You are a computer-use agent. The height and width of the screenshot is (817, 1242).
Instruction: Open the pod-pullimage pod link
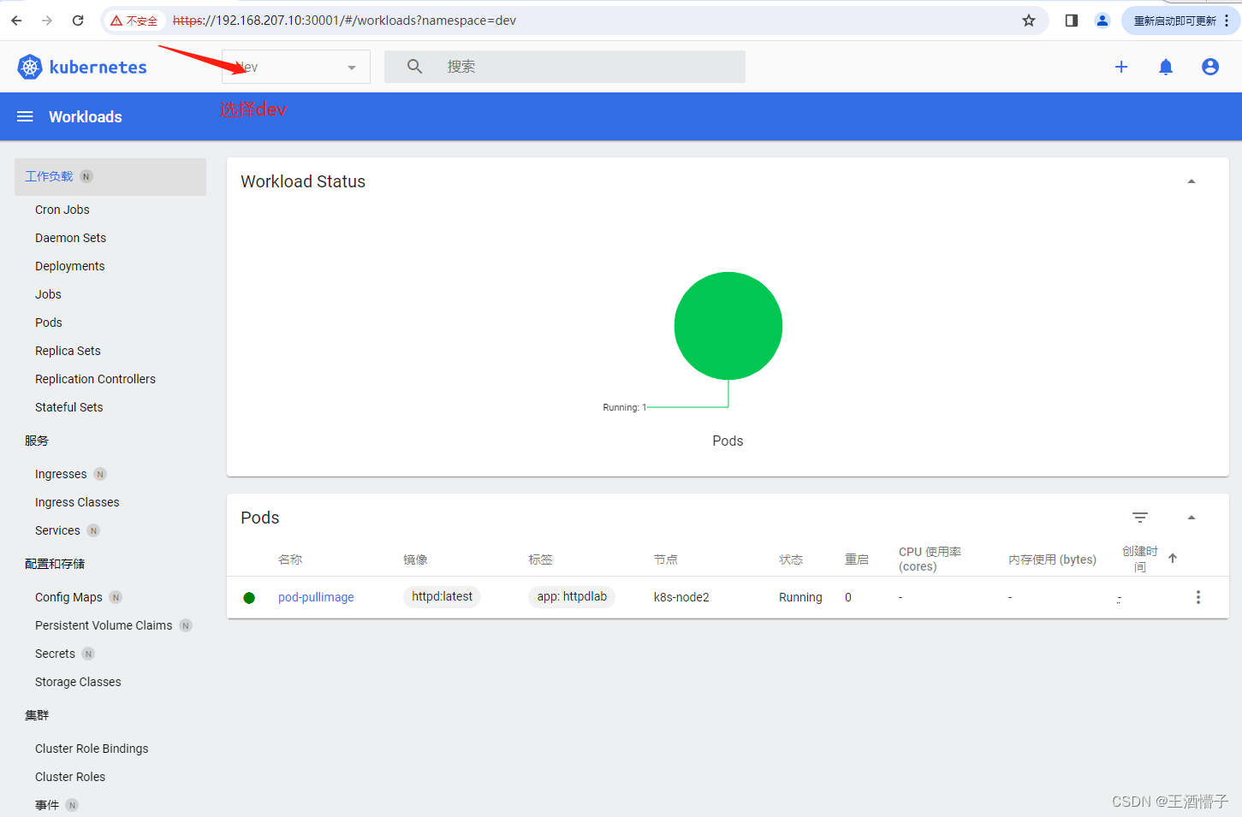click(316, 597)
